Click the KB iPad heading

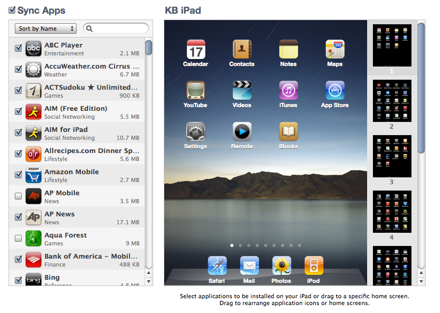(183, 11)
